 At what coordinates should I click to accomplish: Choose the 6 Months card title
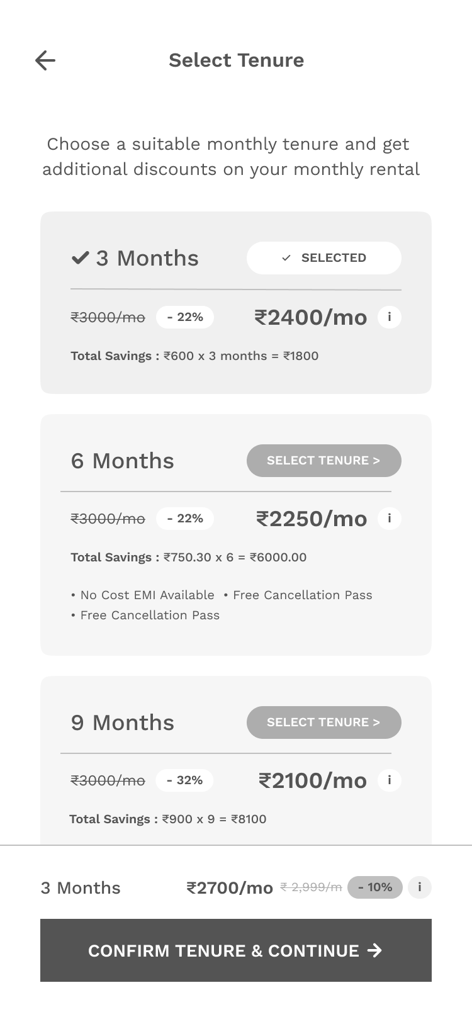click(123, 461)
